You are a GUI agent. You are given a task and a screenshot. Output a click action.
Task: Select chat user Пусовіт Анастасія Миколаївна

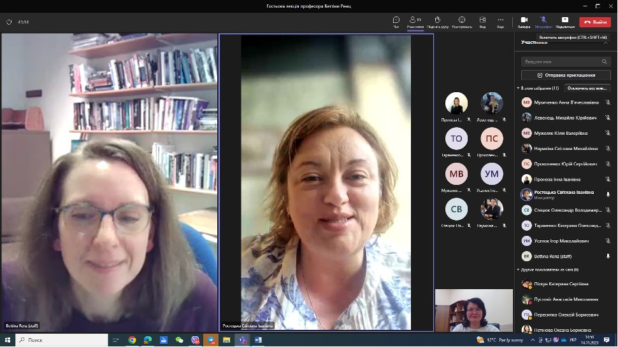566,299
